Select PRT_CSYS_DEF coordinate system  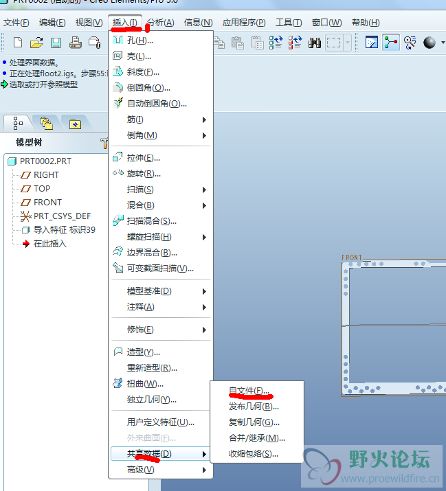point(62,216)
